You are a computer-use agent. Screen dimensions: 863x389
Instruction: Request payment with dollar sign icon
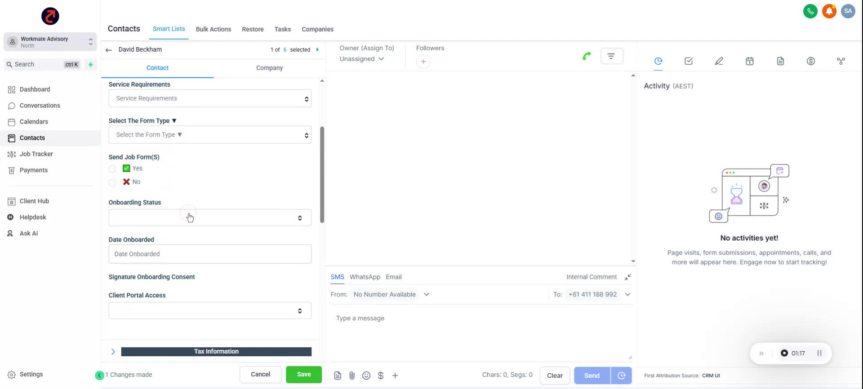[x=381, y=376]
